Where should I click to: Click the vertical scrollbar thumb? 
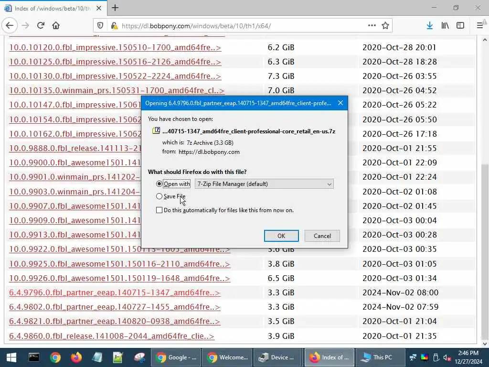pyautogui.click(x=485, y=247)
